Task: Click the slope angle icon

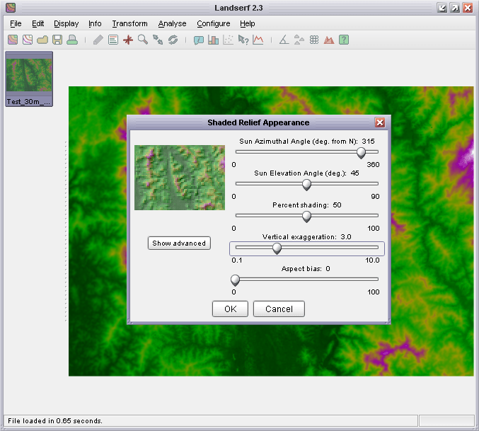Action: (284, 40)
